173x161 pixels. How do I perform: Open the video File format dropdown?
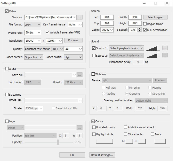[33, 24]
